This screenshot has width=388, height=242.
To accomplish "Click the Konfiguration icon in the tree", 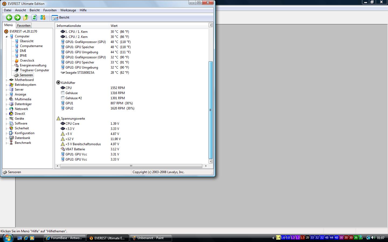I will point(11,133).
